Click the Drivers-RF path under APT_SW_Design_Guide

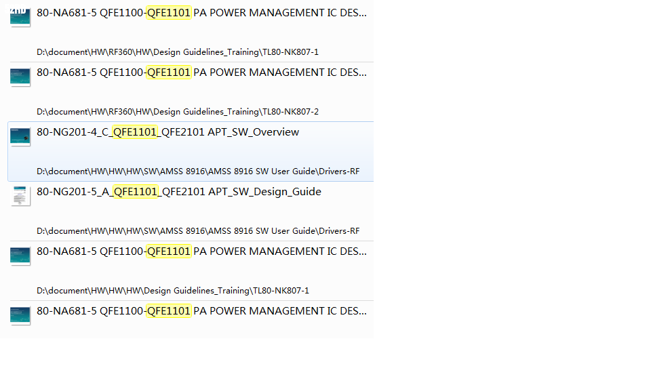point(198,231)
